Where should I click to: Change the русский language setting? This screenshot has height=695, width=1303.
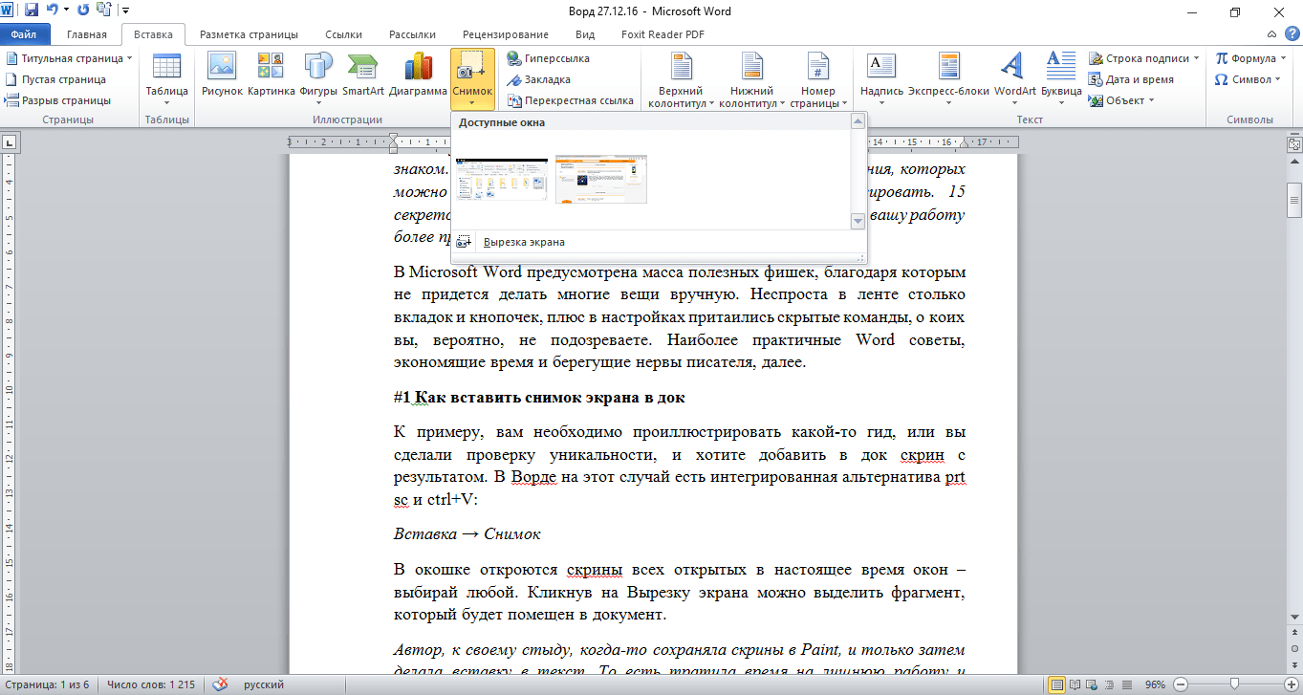[264, 685]
